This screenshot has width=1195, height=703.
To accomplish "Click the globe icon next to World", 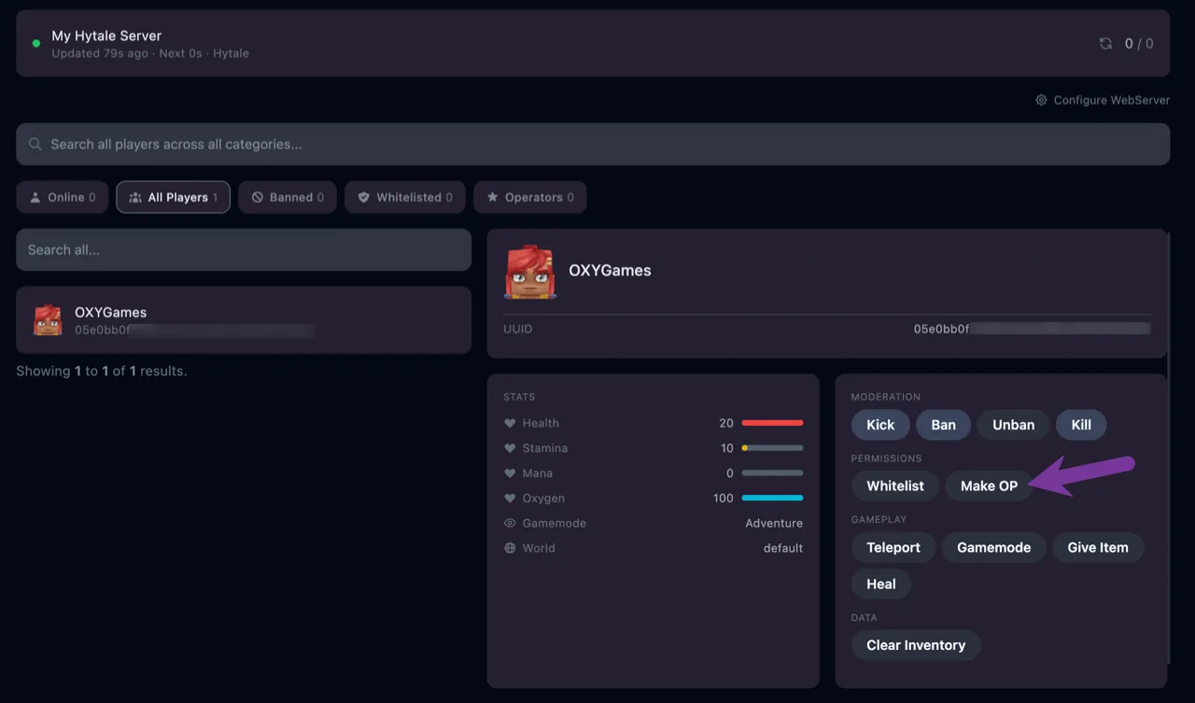I will 510,548.
